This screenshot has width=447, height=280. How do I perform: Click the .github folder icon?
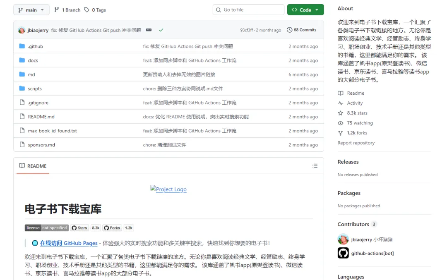(x=22, y=46)
